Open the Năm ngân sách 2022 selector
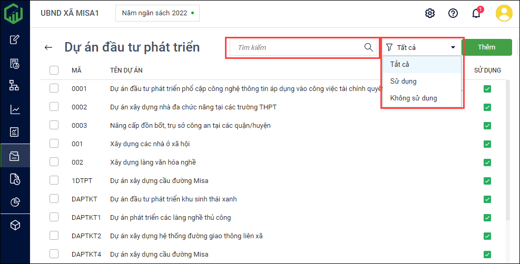The width and height of the screenshot is (520, 264). pyautogui.click(x=157, y=13)
